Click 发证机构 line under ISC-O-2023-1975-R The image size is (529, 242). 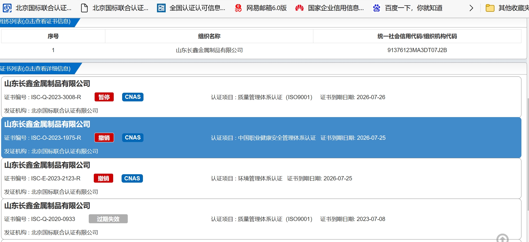pos(51,151)
